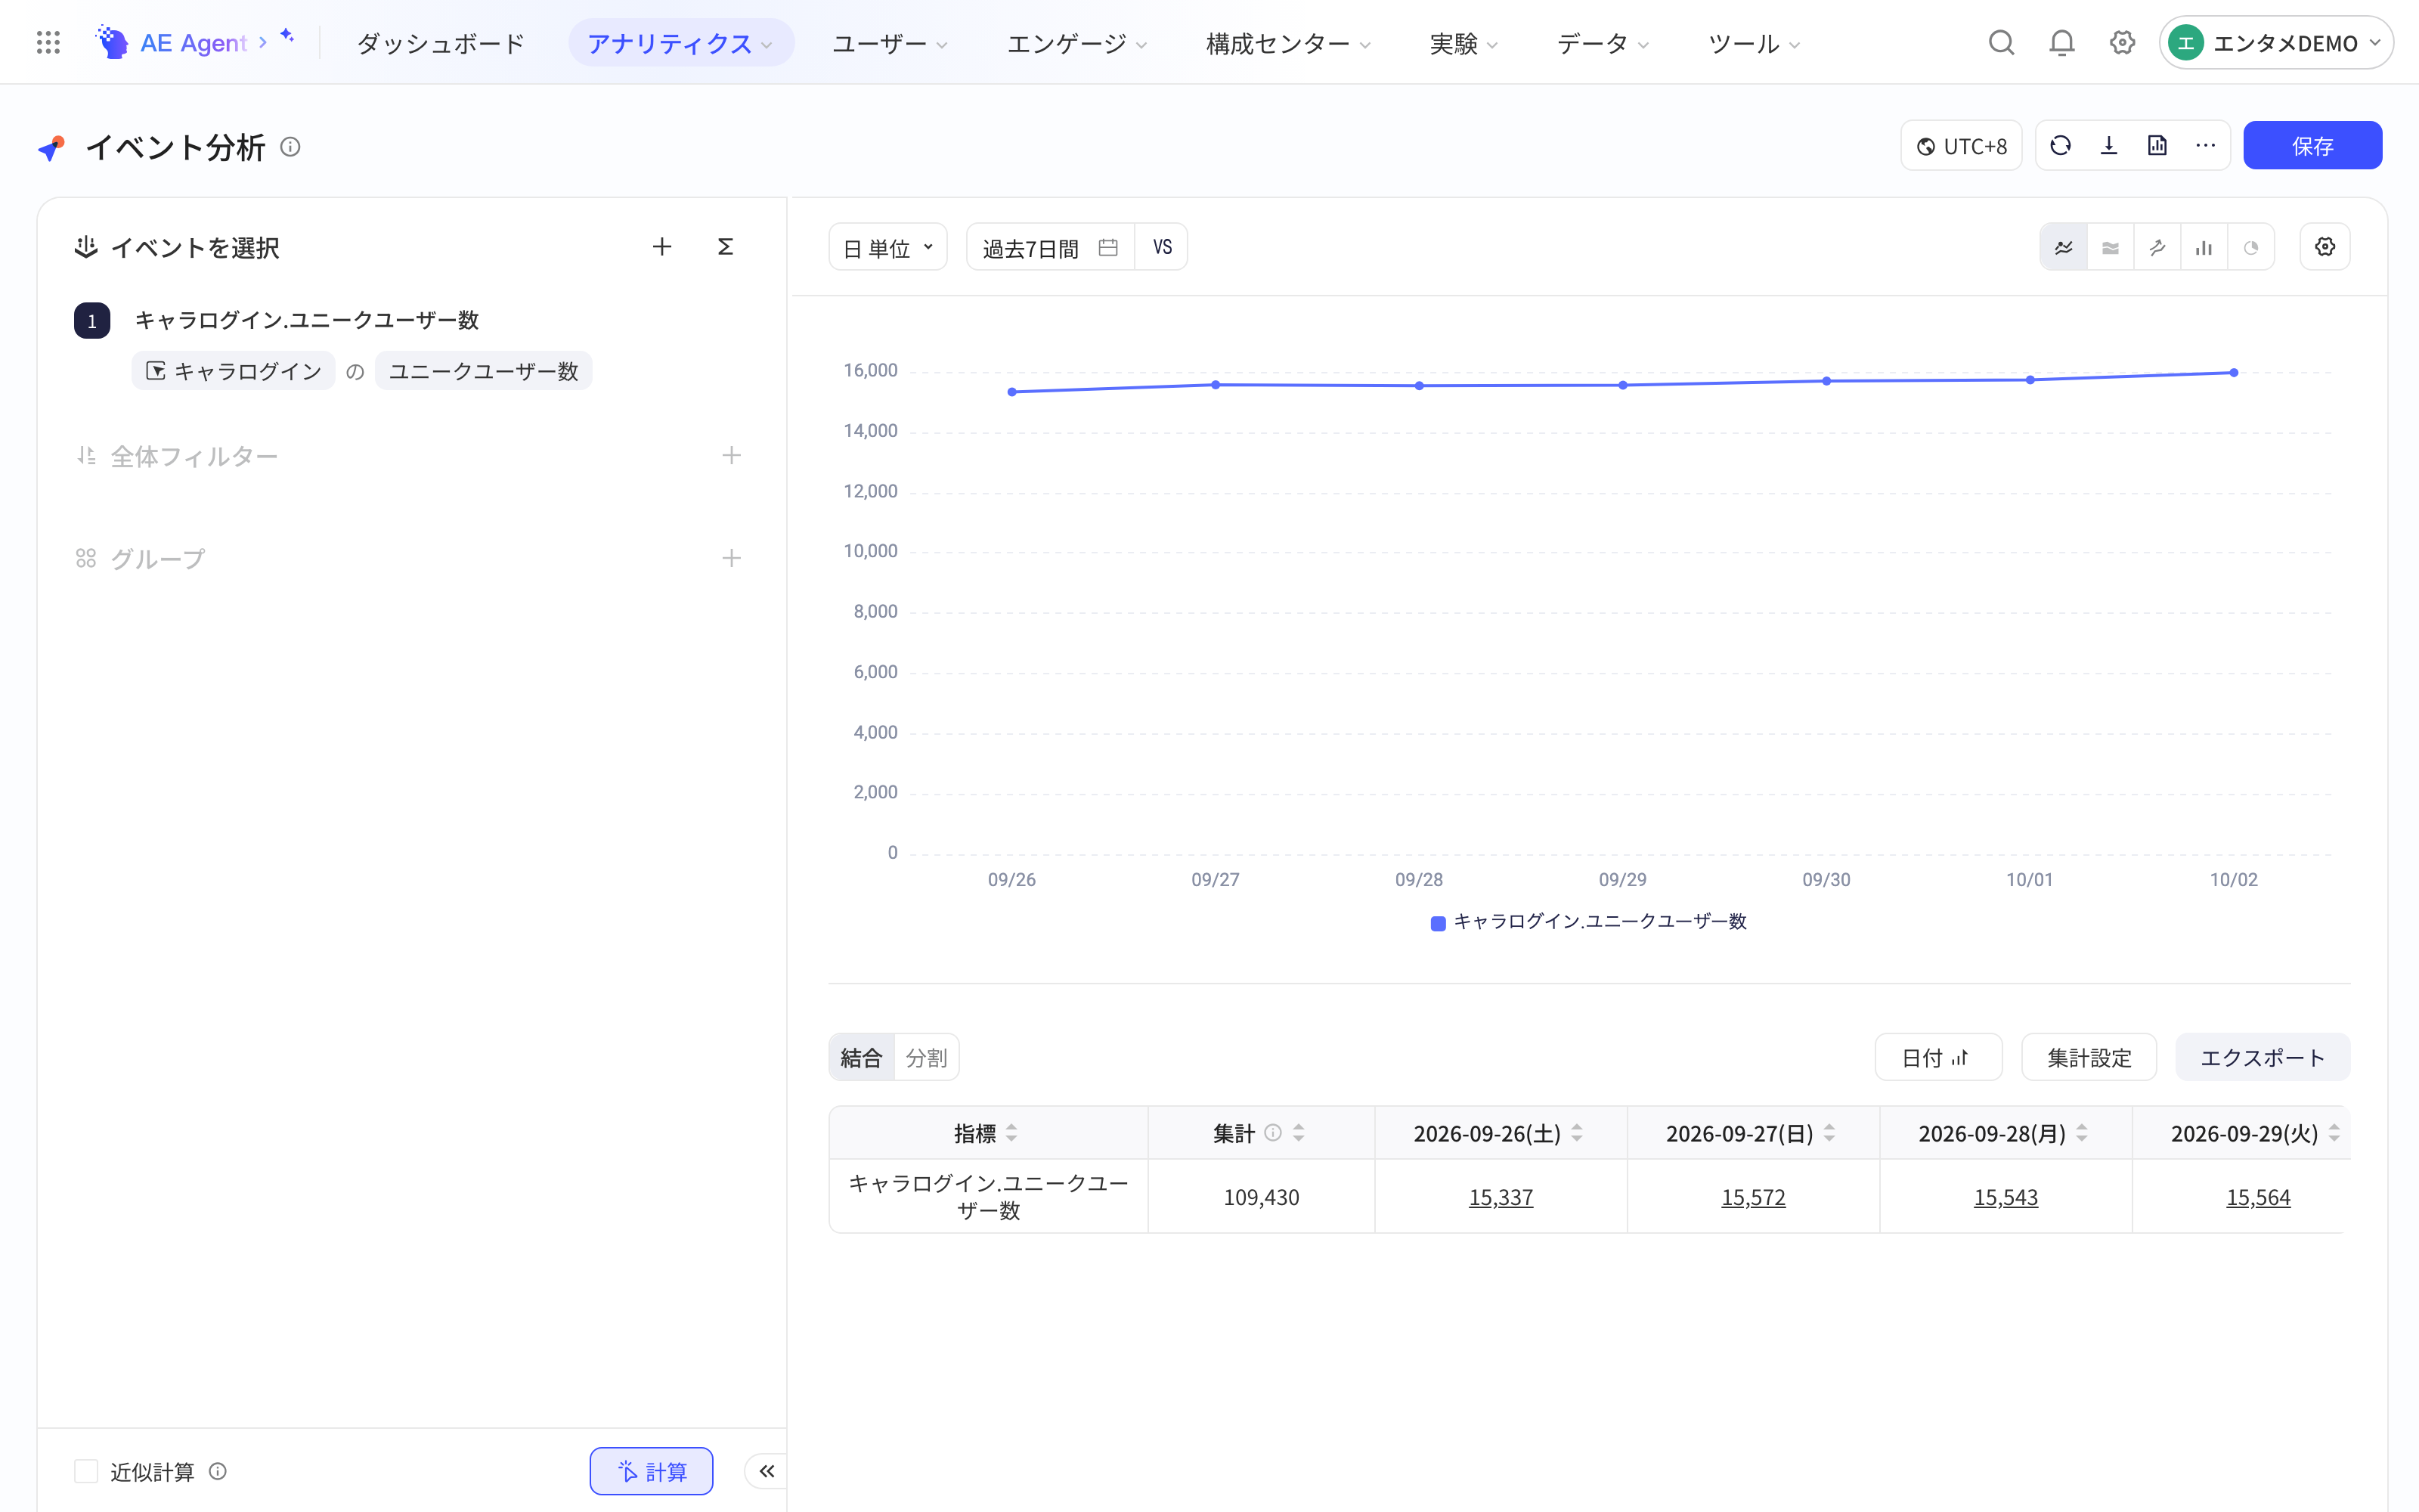Toggle the キャラログイン legend entry

pos(1588,921)
